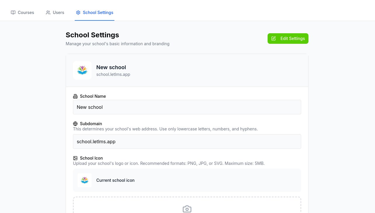Click the image icon beside School Icon
Image resolution: width=375 pixels, height=213 pixels.
click(x=75, y=158)
